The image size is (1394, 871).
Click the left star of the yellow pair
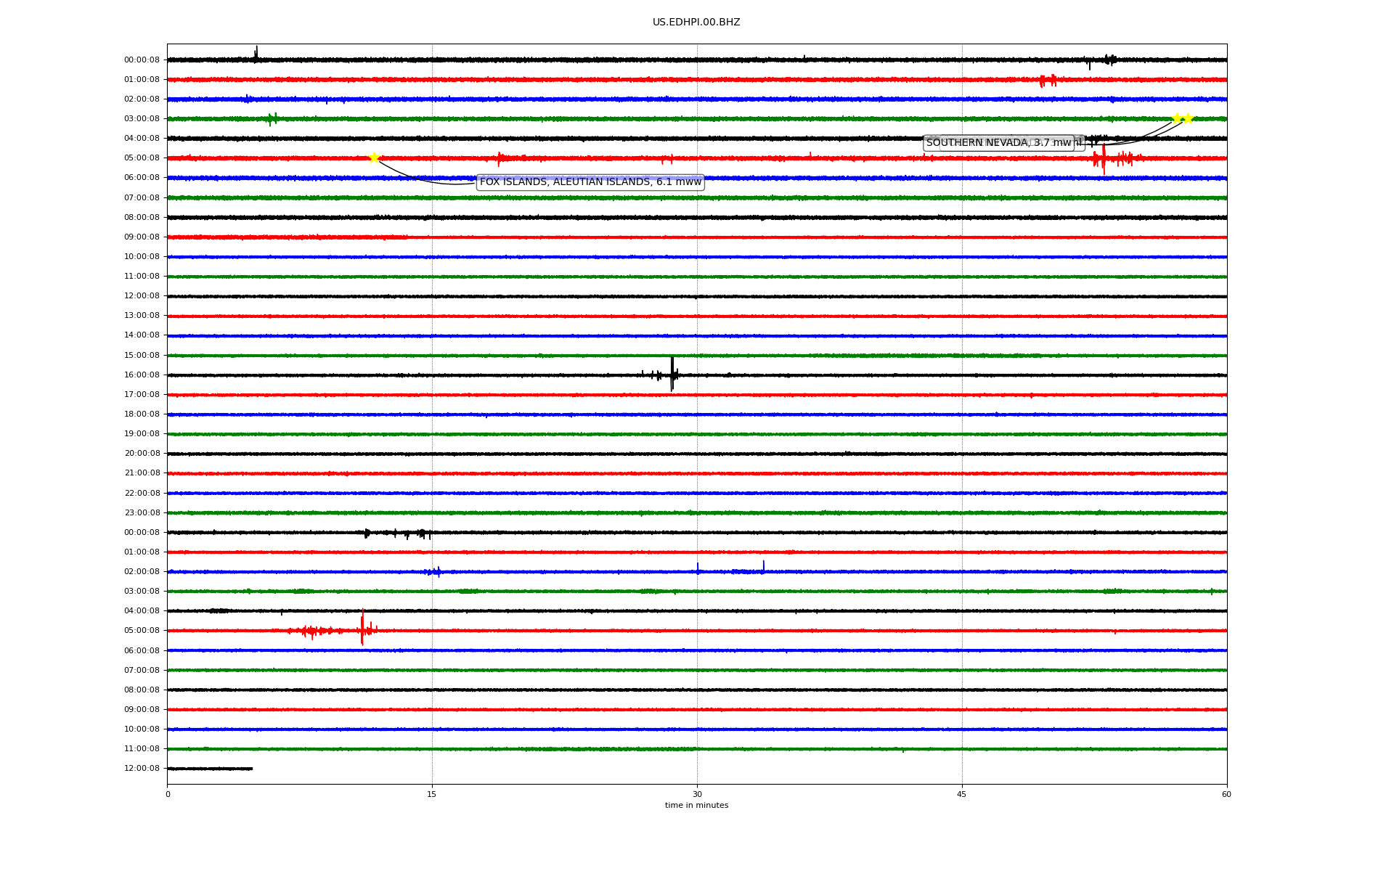click(x=1177, y=118)
